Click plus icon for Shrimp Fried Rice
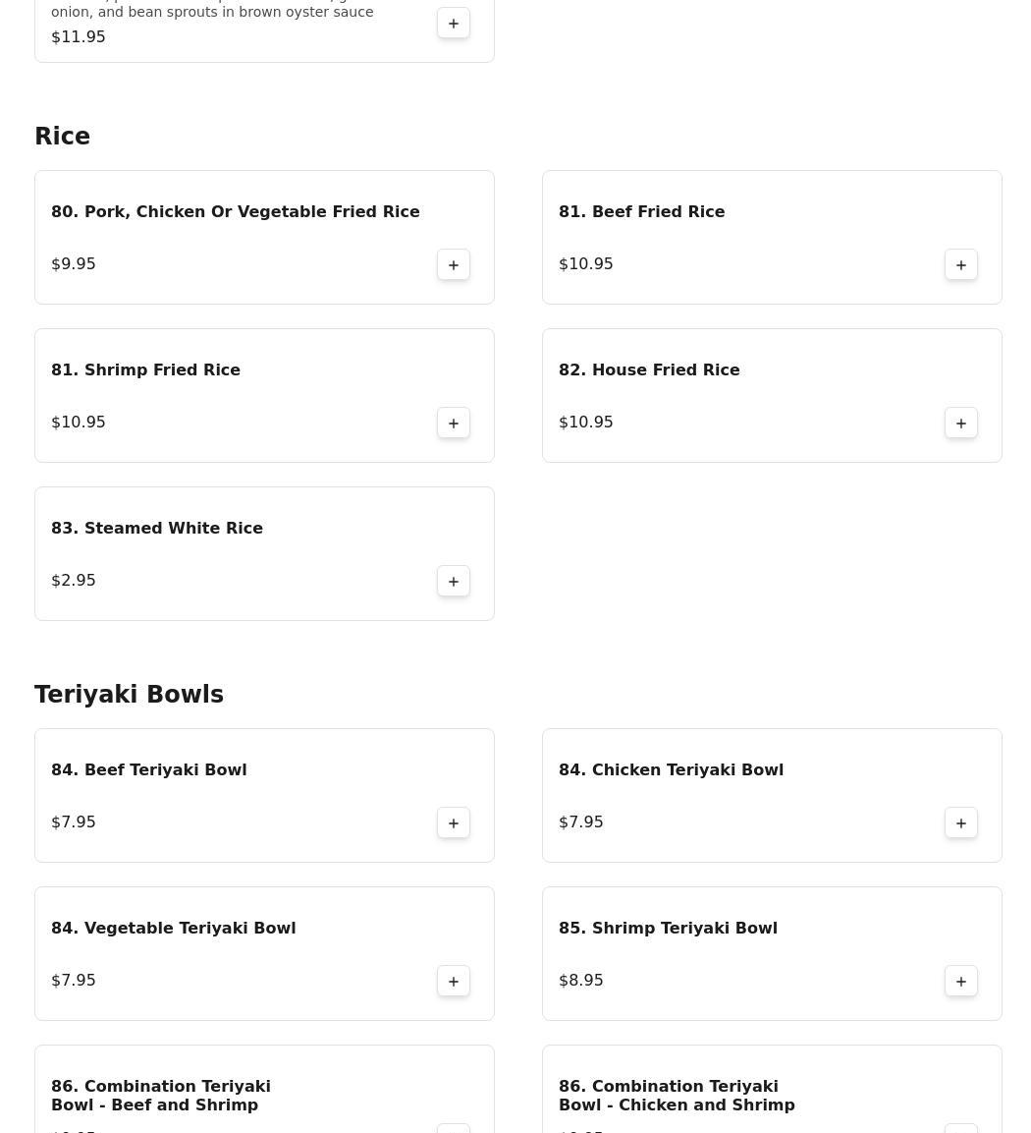This screenshot has height=1133, width=1031. 454,424
